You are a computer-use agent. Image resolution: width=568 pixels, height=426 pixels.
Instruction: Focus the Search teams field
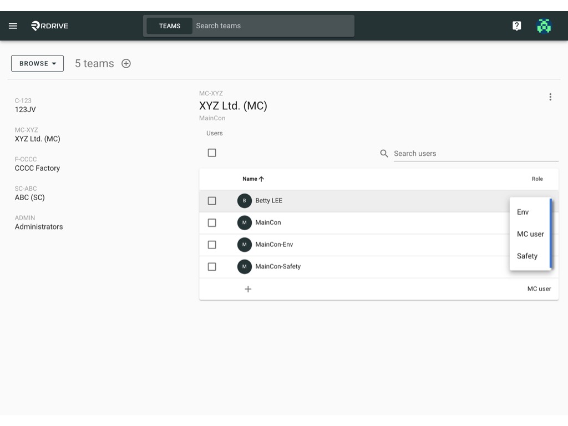pos(273,26)
